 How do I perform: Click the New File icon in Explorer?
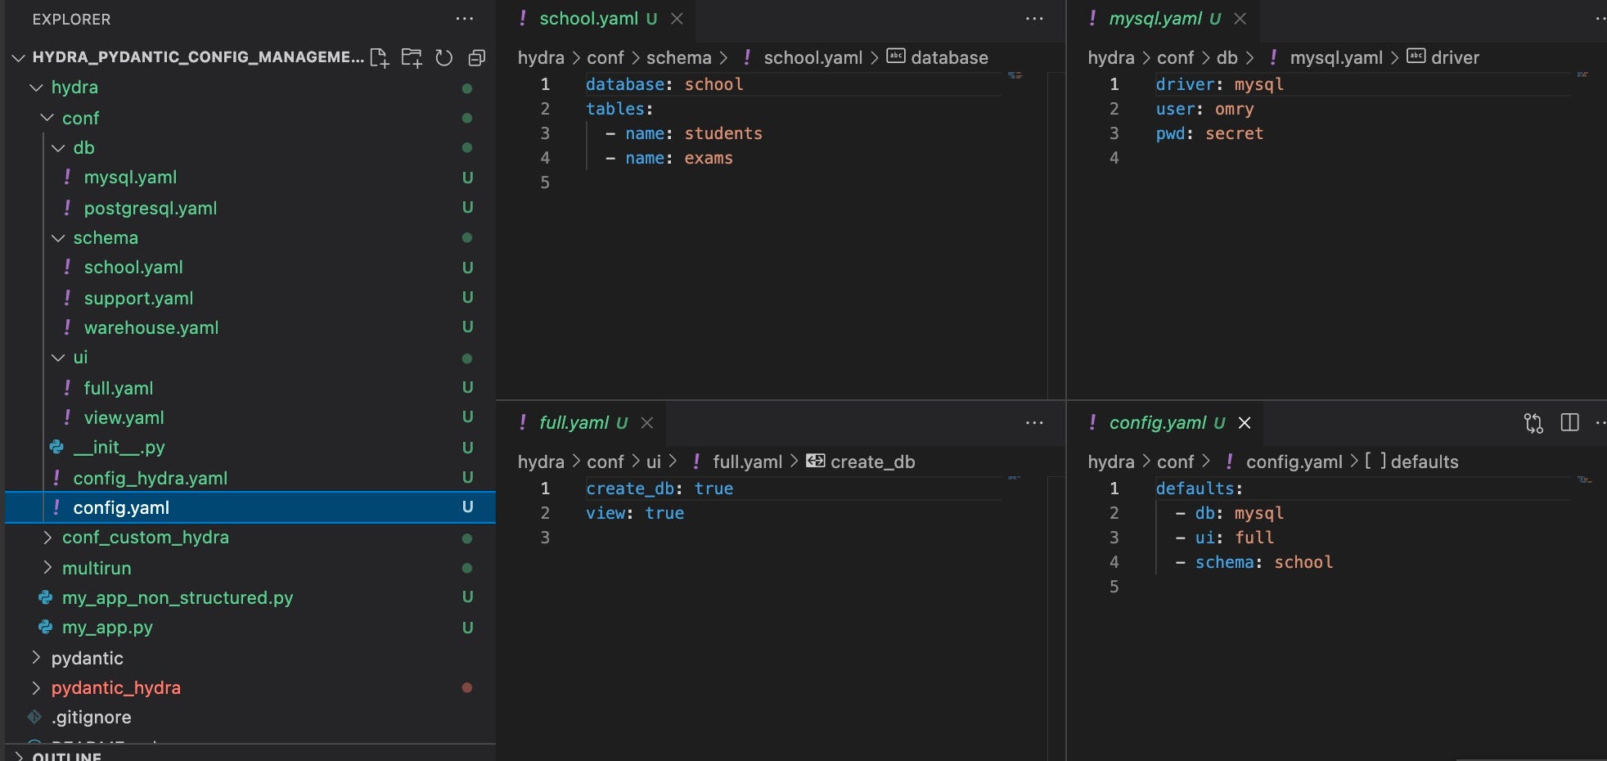379,57
